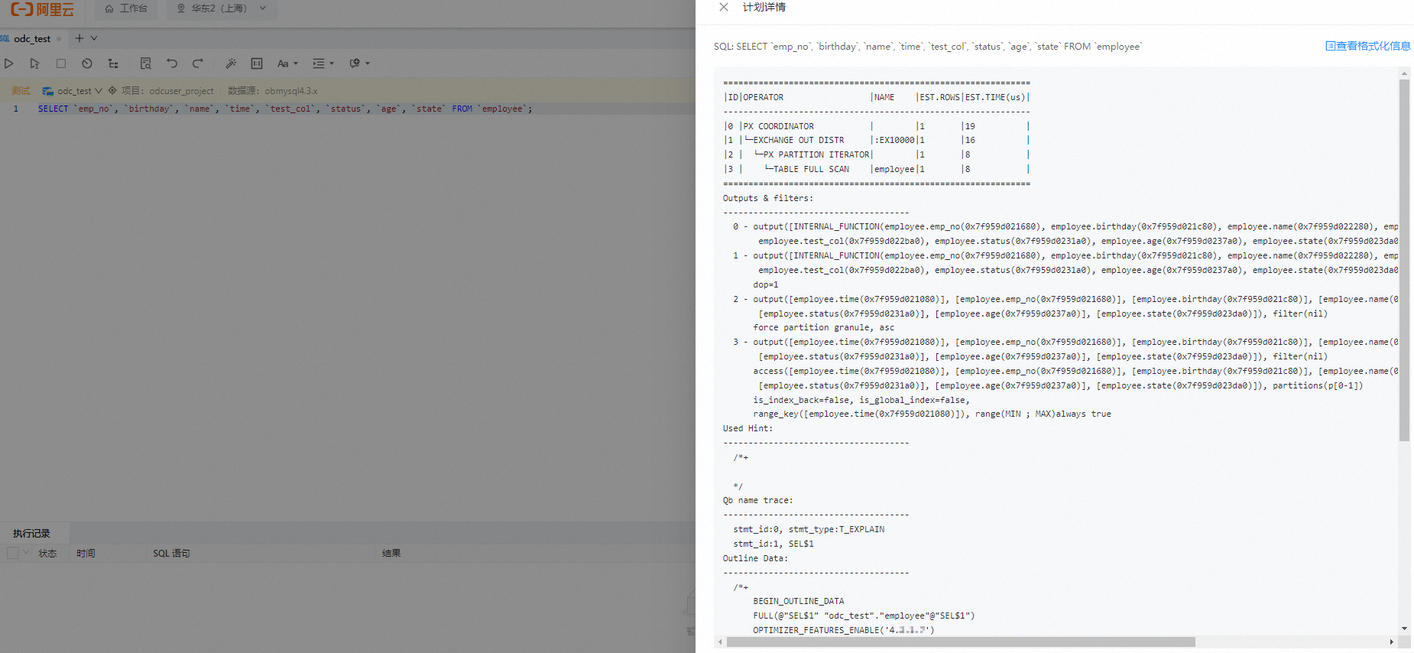Undo the last edit in the editor
Screen dimensions: 1414x653
pos(172,63)
